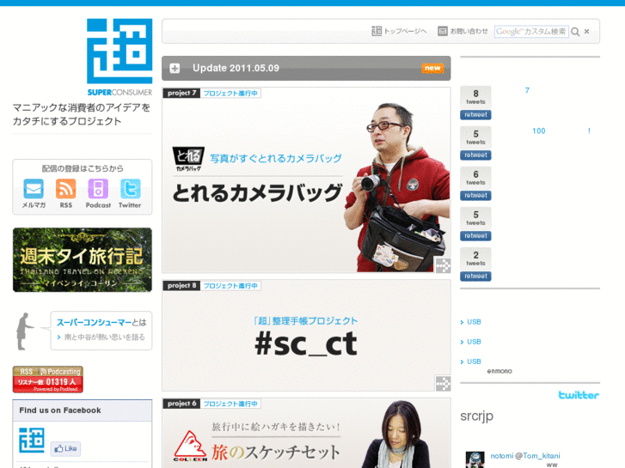Open the Twitter subscription icon
The width and height of the screenshot is (625, 468).
[x=130, y=189]
